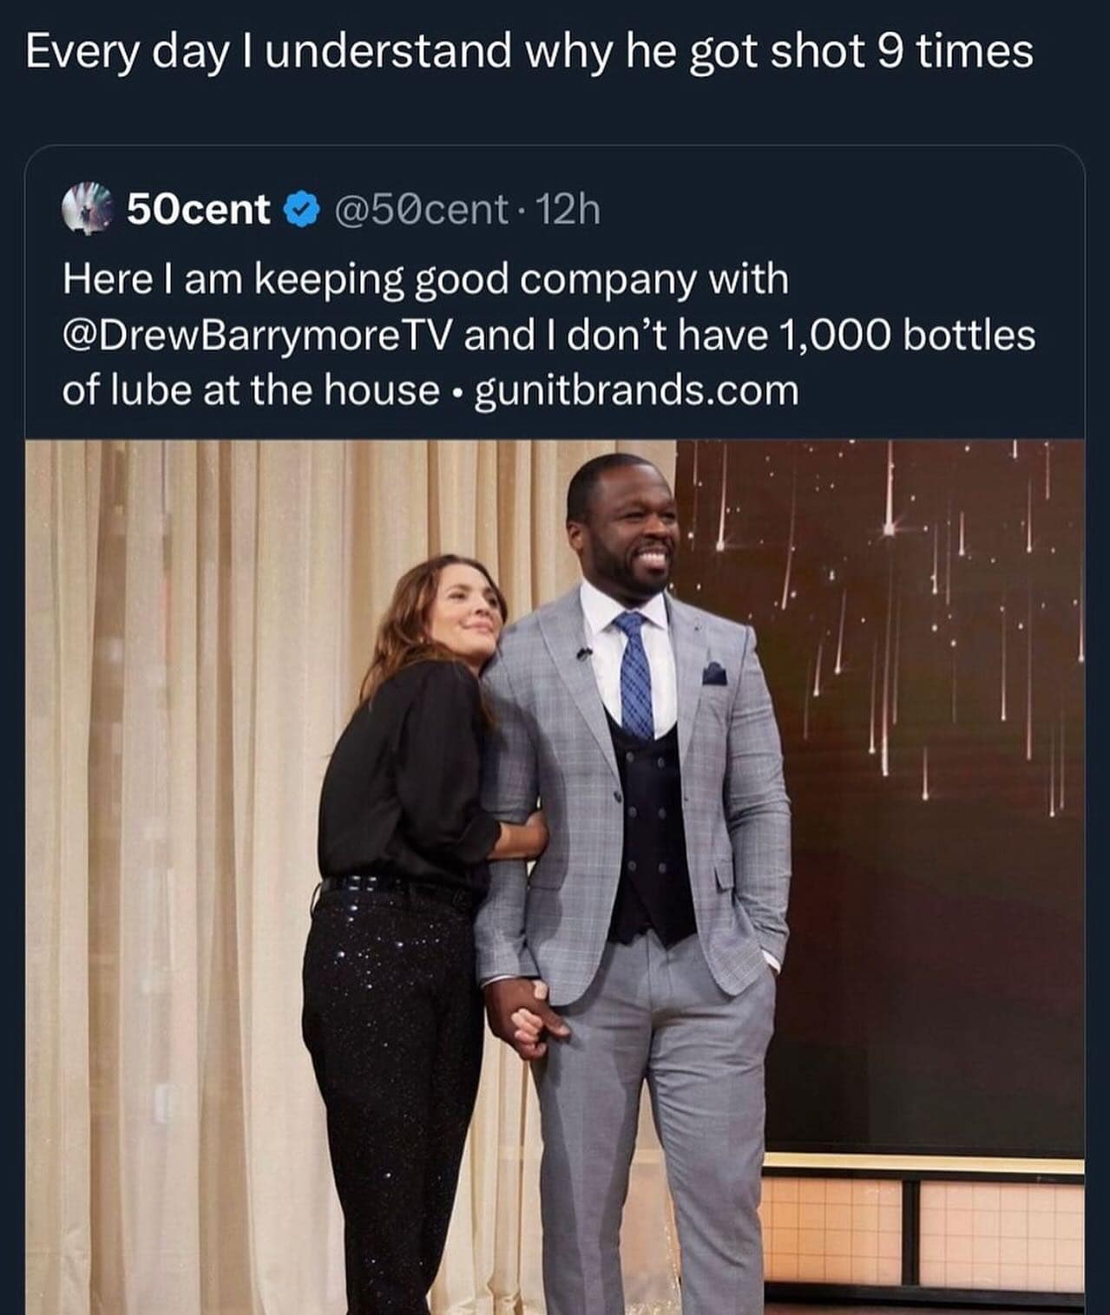Click the "of lube at the house" text
1110x1315 pixels.
pyautogui.click(x=250, y=390)
